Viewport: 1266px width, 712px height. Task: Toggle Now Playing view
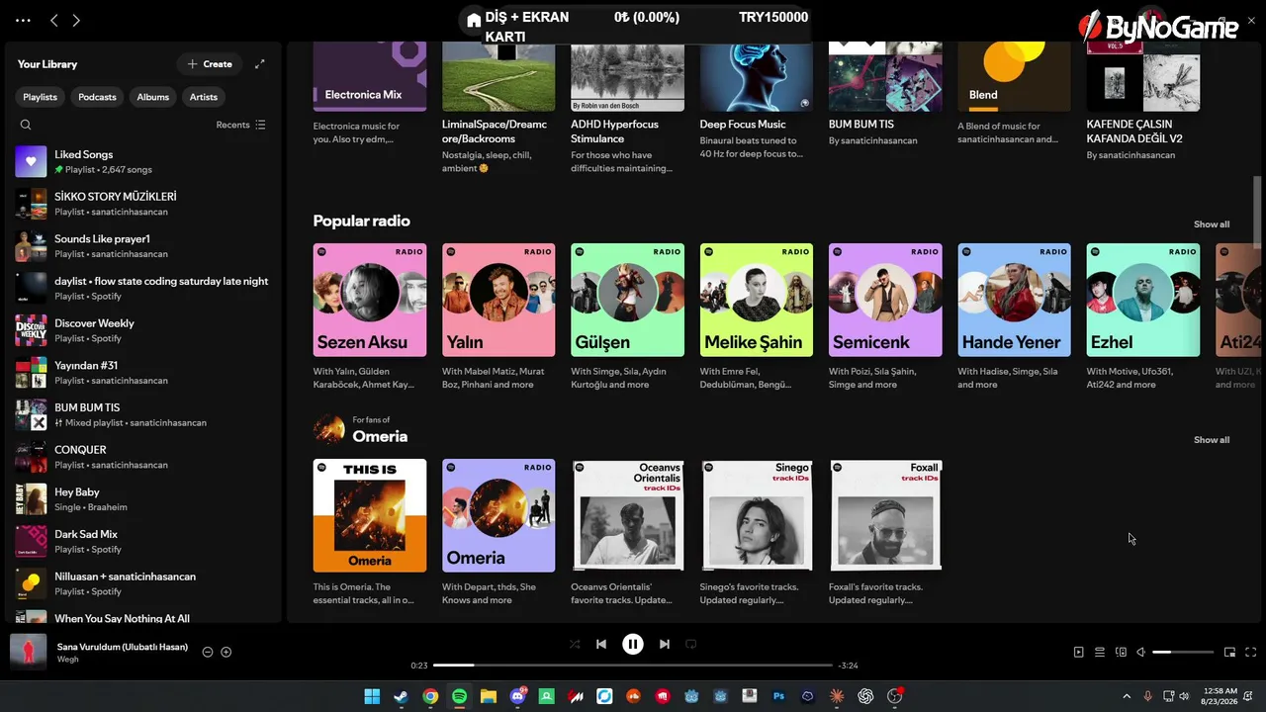point(1079,652)
